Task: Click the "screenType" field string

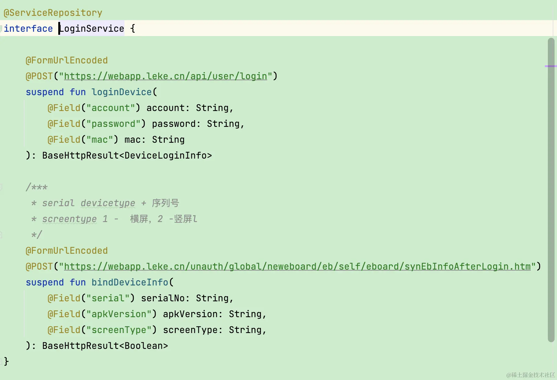Action: (119, 330)
